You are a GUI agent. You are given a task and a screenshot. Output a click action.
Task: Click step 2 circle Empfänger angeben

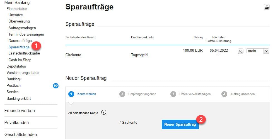pos(122,94)
